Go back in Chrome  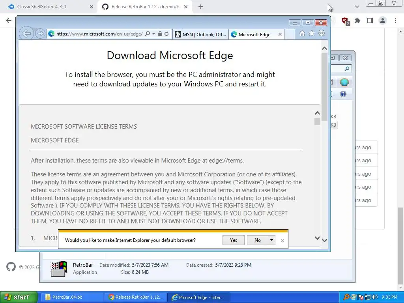9,21
